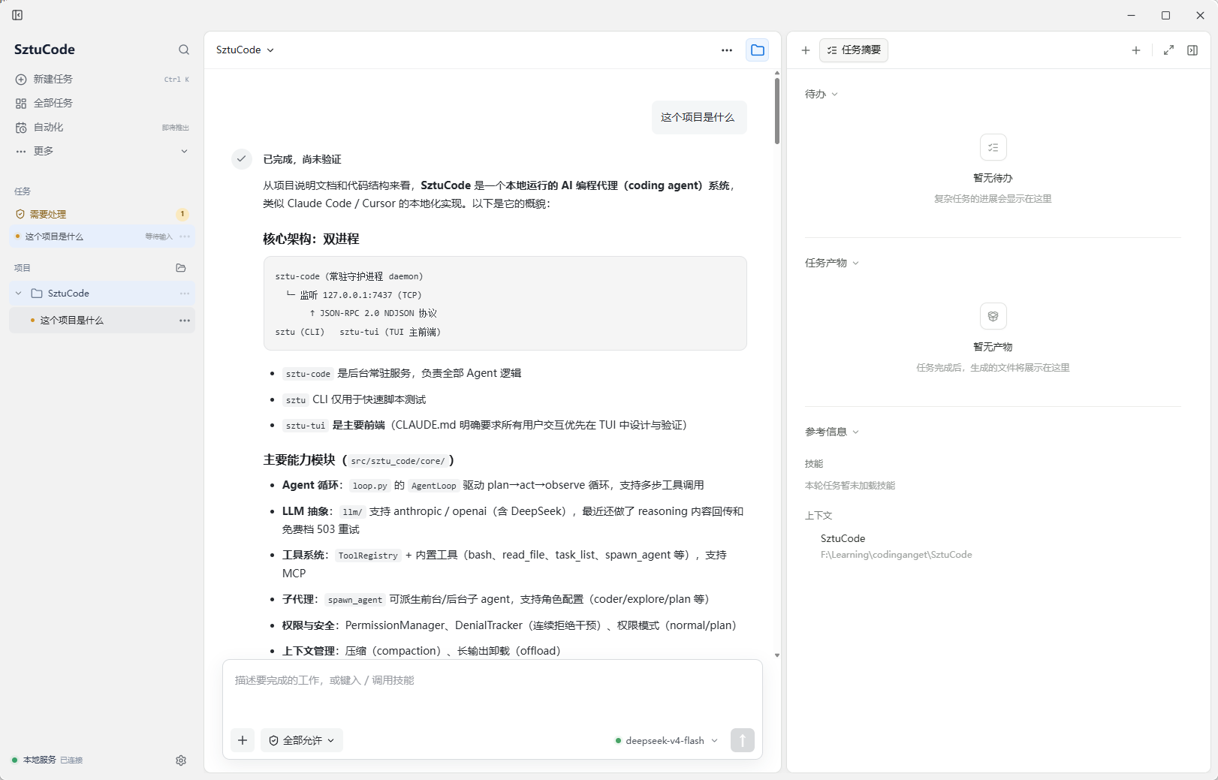
Task: Expand right panel to fullscreen
Action: [x=1168, y=50]
